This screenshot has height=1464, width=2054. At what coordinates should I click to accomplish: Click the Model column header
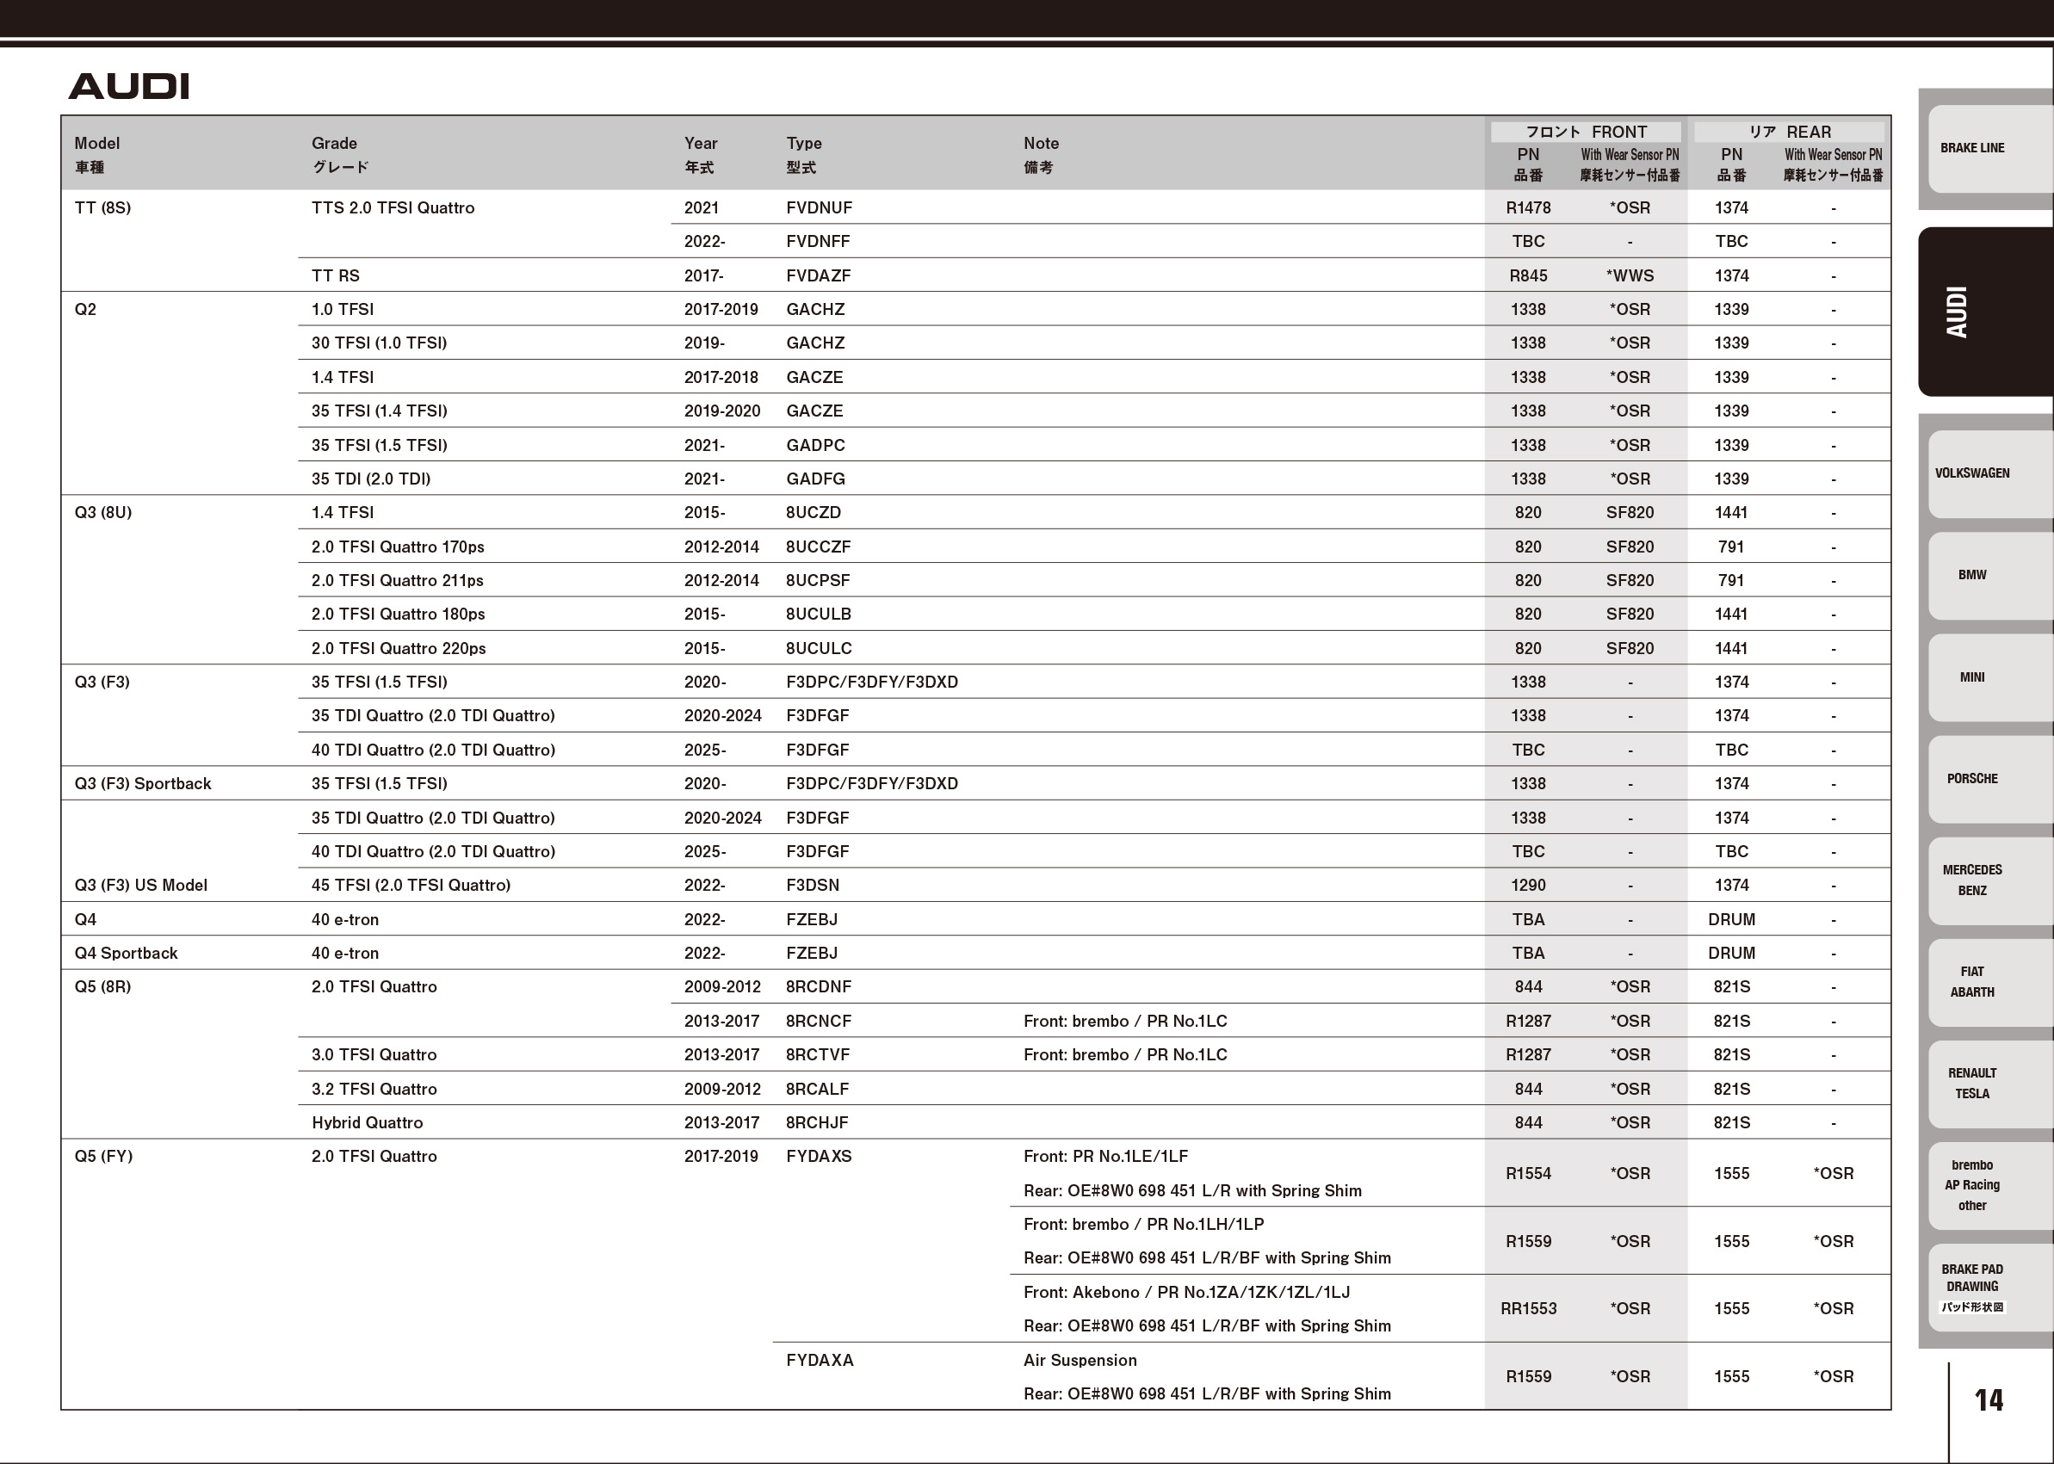tap(96, 154)
